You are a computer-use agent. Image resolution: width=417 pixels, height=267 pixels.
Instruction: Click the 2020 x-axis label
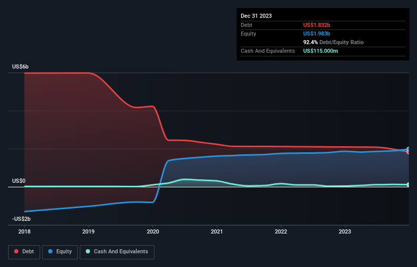pos(153,231)
